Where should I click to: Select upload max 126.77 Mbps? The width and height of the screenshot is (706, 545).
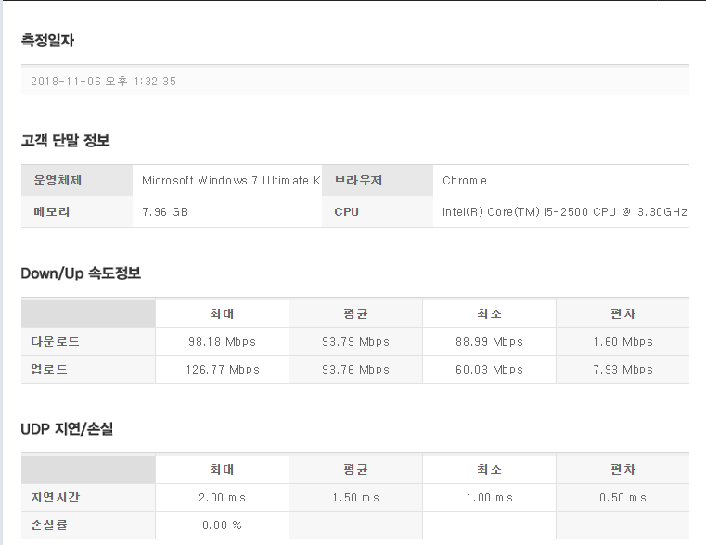click(223, 370)
